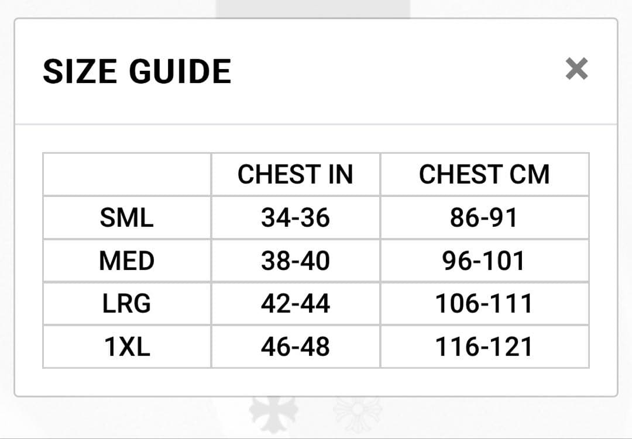632x439 pixels.
Task: Select the 34-36 inches cell
Action: tap(296, 218)
